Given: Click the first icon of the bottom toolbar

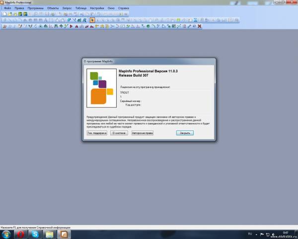Looking at the screenshot, I should point(4,26).
